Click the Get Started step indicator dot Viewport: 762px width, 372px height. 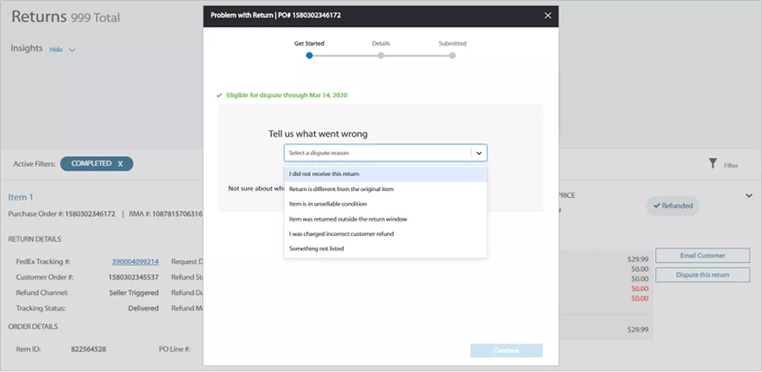(309, 55)
